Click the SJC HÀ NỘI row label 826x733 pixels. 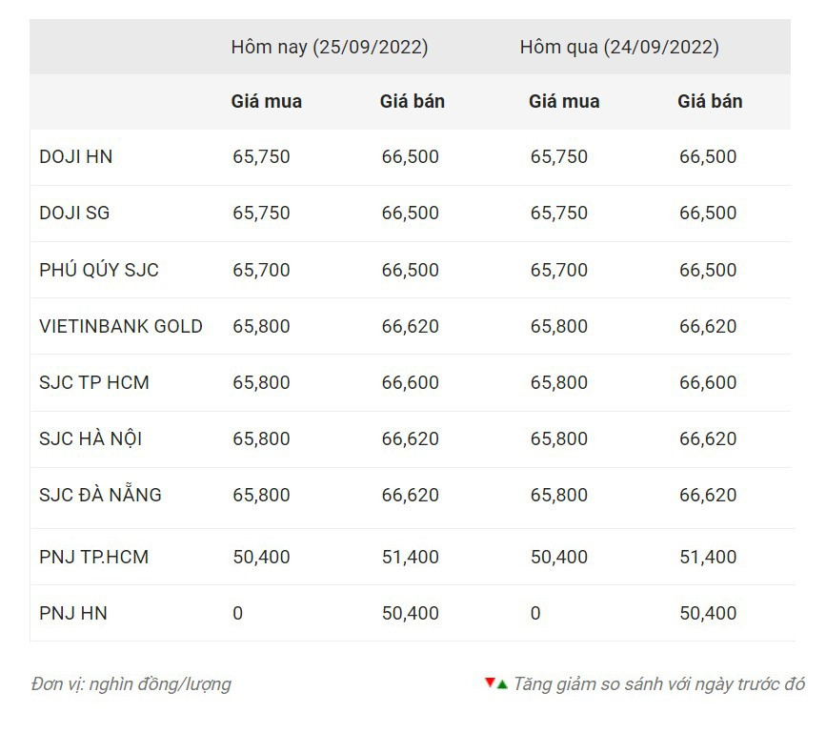[x=91, y=438]
